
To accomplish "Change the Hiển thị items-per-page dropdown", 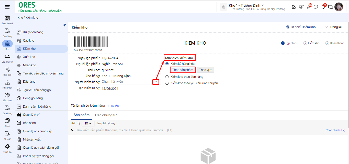I will click(x=88, y=123).
